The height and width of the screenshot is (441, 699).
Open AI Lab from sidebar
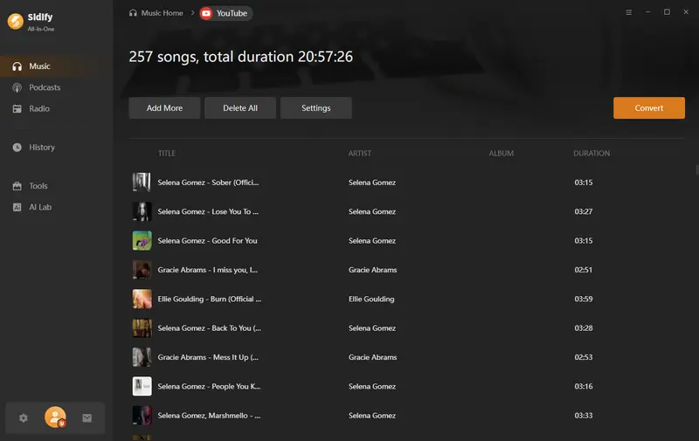[x=40, y=207]
